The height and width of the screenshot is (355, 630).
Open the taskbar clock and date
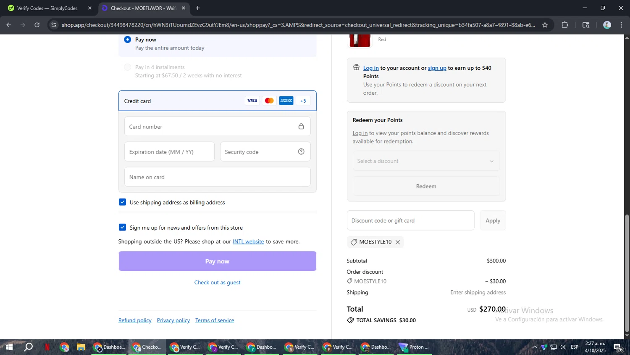(x=595, y=347)
